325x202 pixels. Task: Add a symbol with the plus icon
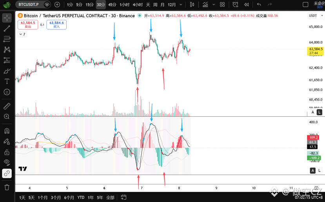click(x=57, y=5)
